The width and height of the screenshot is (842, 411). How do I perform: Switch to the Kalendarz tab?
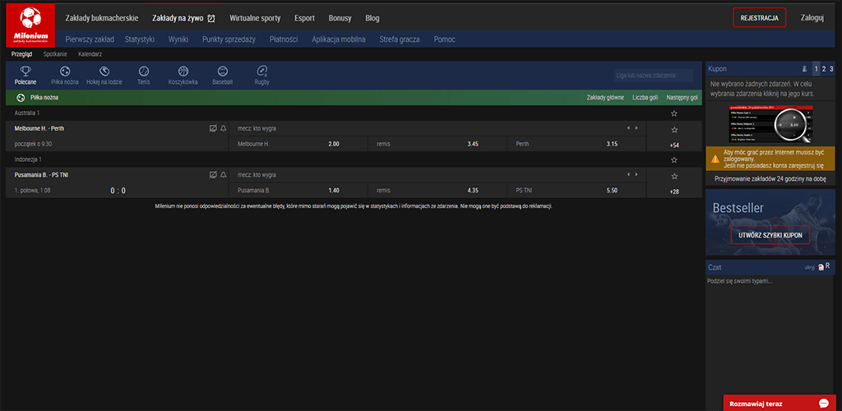point(90,53)
